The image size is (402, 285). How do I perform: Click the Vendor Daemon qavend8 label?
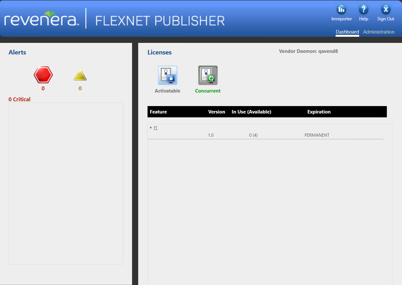coord(308,51)
